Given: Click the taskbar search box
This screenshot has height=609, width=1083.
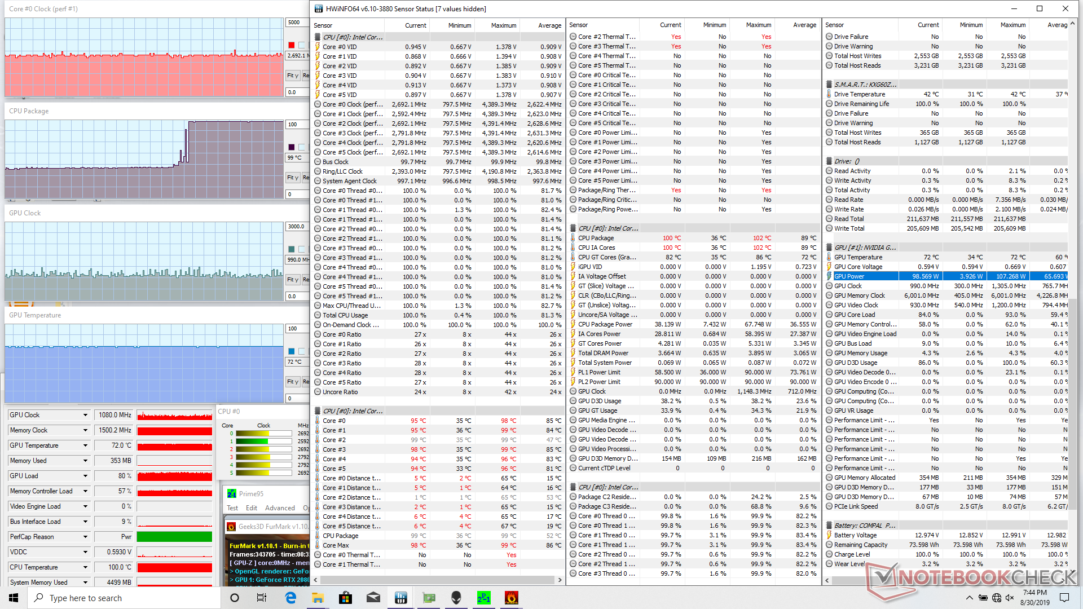Looking at the screenshot, I should click(x=124, y=598).
